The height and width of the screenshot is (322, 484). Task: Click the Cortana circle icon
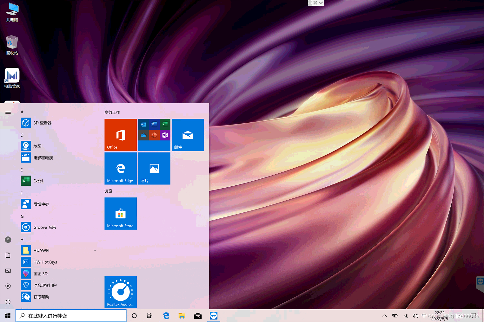tap(134, 316)
